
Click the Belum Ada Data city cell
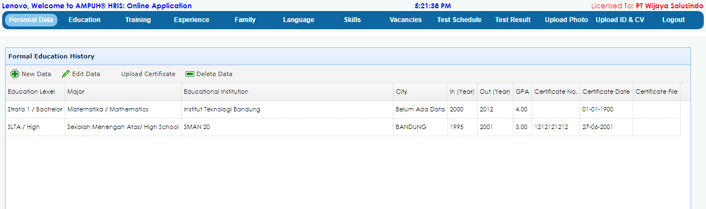pos(421,109)
